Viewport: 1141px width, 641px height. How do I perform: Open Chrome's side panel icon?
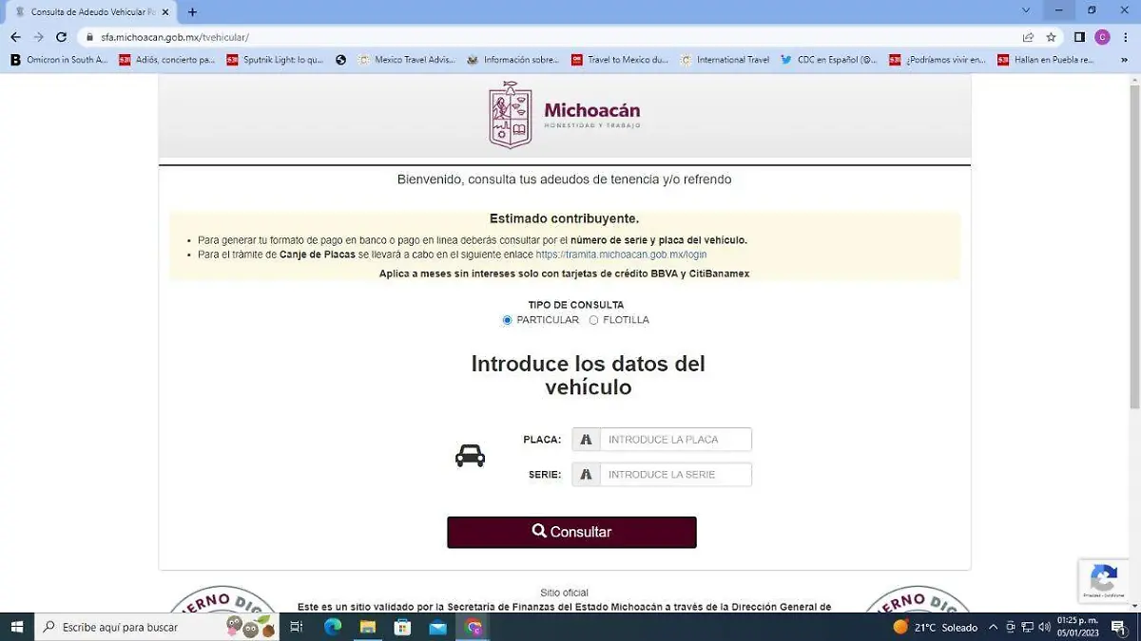(x=1080, y=36)
